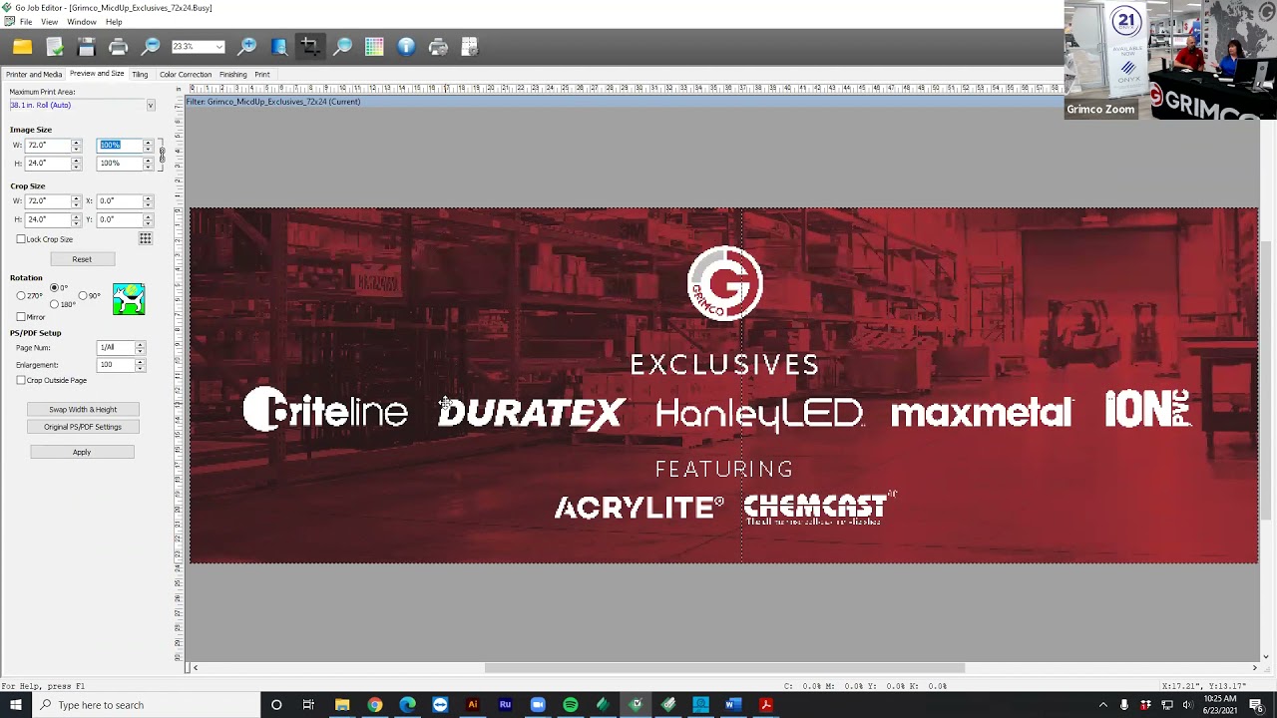Image resolution: width=1277 pixels, height=718 pixels.
Task: Click the Image Size width field
Action: pos(48,146)
